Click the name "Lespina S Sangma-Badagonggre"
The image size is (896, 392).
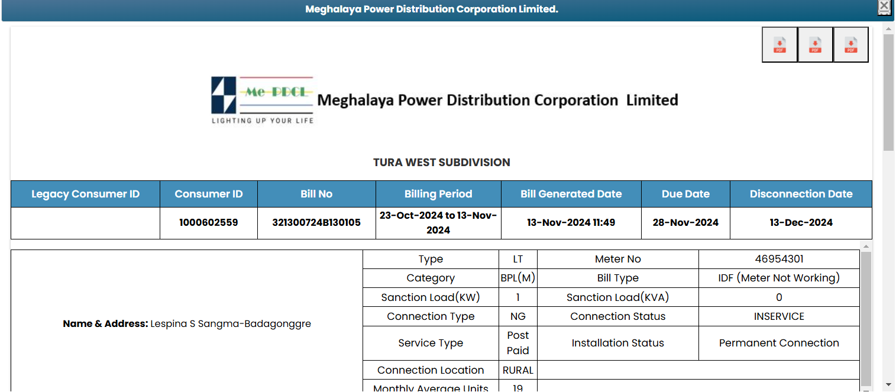click(x=231, y=324)
